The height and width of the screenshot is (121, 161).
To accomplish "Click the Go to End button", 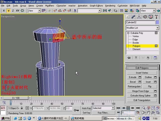I will 138,108.
